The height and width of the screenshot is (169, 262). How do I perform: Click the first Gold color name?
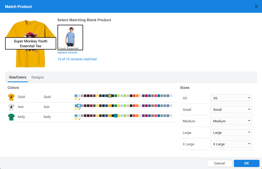pyautogui.click(x=21, y=97)
